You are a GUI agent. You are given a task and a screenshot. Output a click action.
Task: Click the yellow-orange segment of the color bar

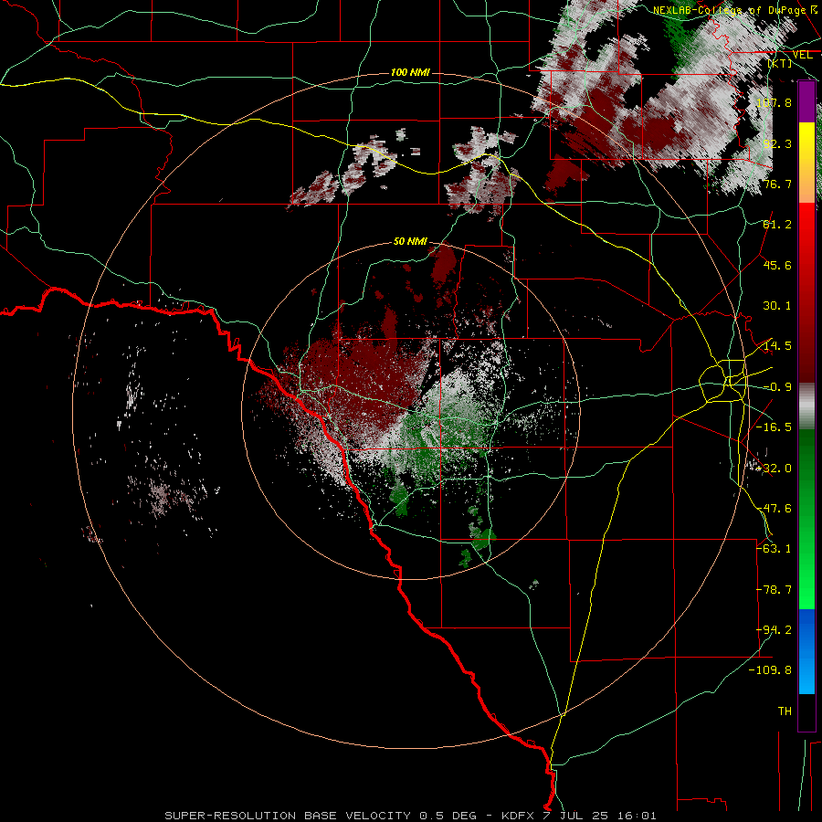point(806,163)
